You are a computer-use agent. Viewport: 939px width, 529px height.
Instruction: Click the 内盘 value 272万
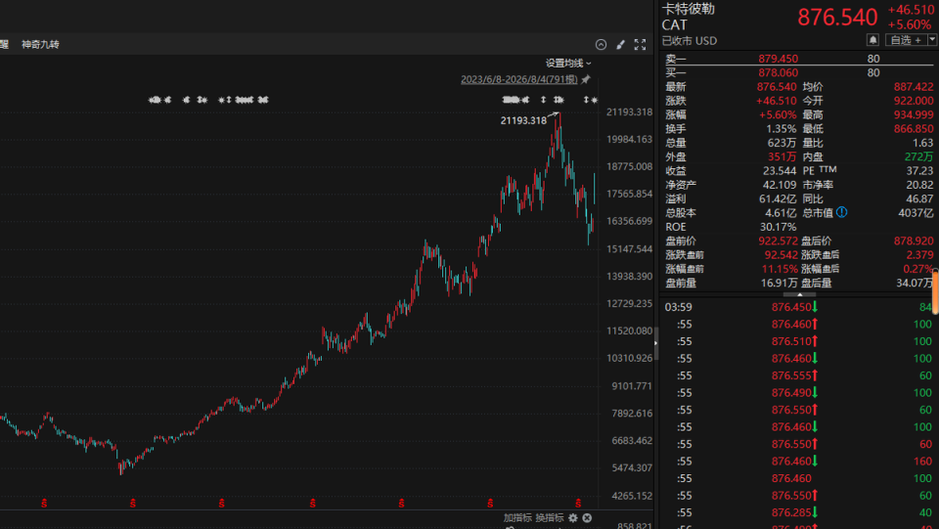pyautogui.click(x=918, y=156)
